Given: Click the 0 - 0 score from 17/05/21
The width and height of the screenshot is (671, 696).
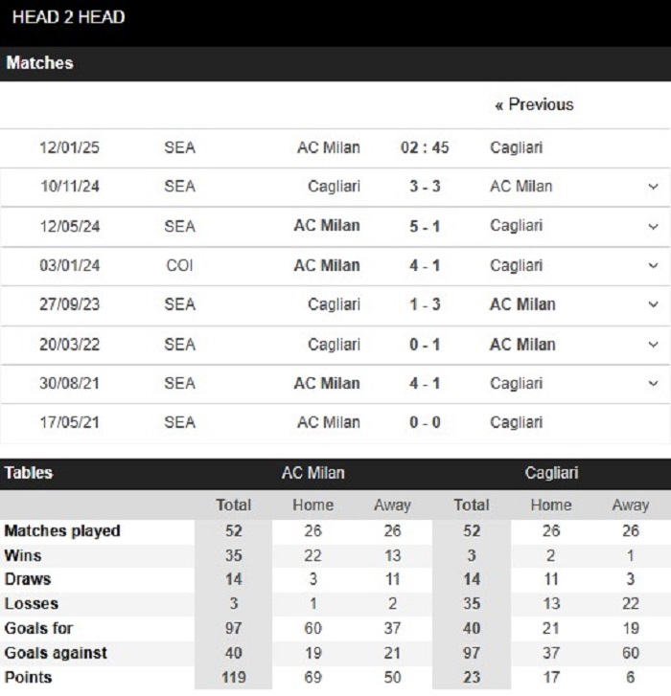Looking at the screenshot, I should 425,422.
